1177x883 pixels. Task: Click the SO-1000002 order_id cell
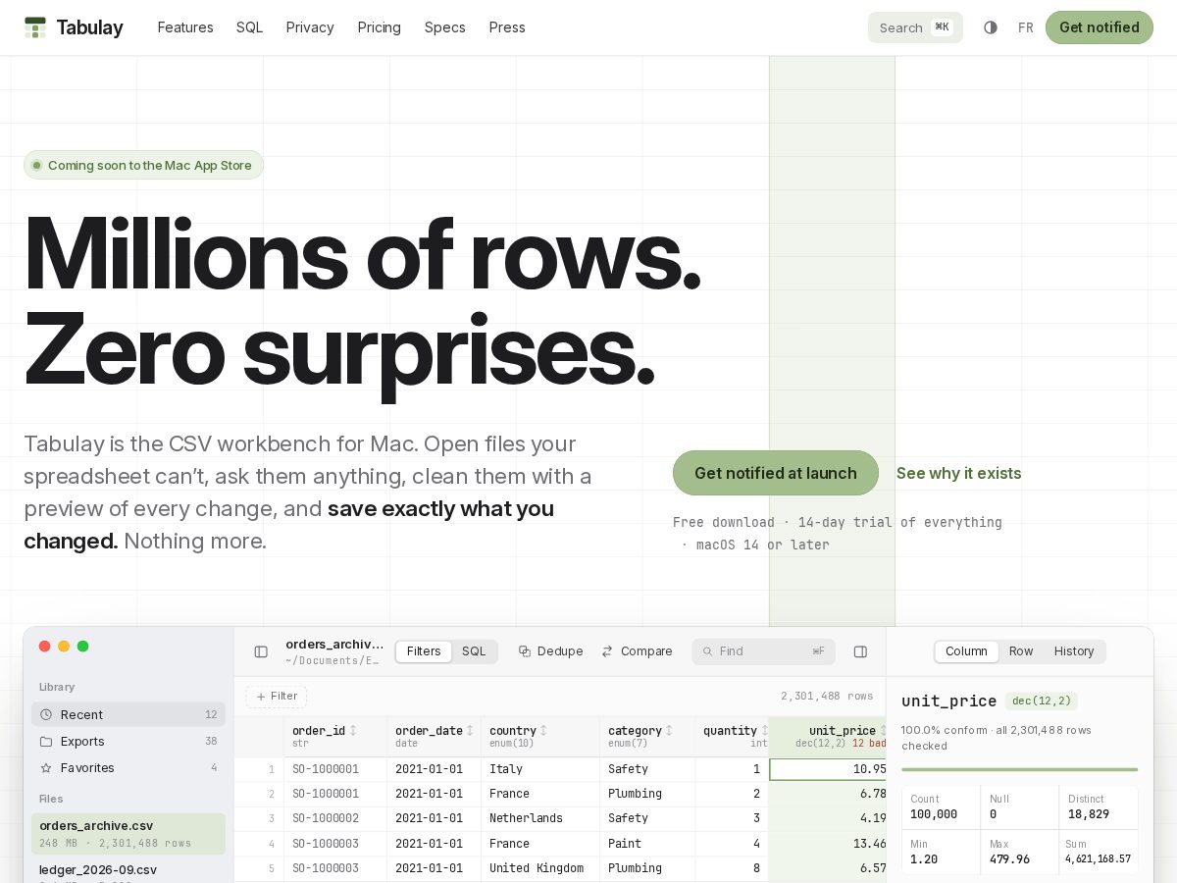point(335,818)
